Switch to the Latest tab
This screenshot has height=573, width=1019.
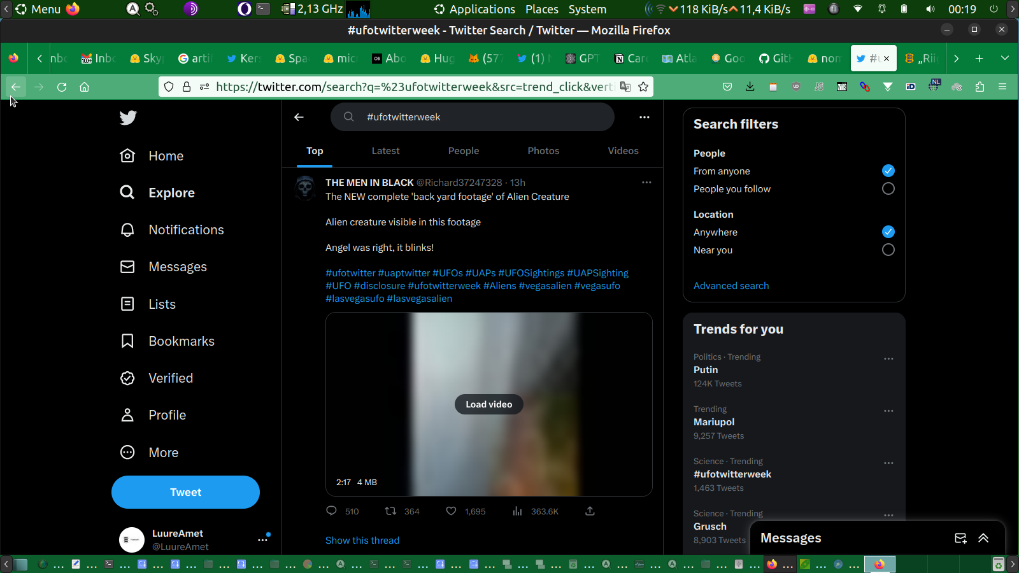(386, 151)
